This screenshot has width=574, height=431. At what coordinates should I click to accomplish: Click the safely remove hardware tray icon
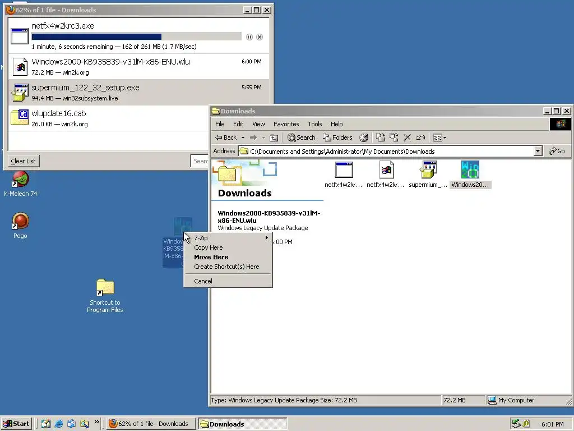pos(516,424)
